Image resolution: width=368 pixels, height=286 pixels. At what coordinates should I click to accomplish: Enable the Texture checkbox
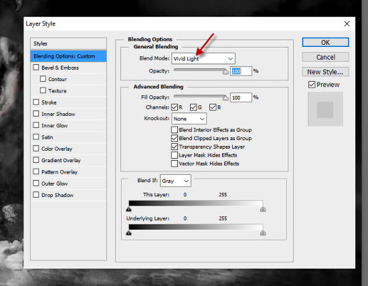pos(43,90)
